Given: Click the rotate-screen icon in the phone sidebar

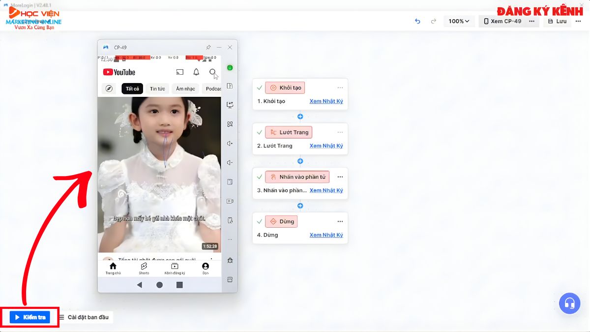Looking at the screenshot, I should point(230,181).
